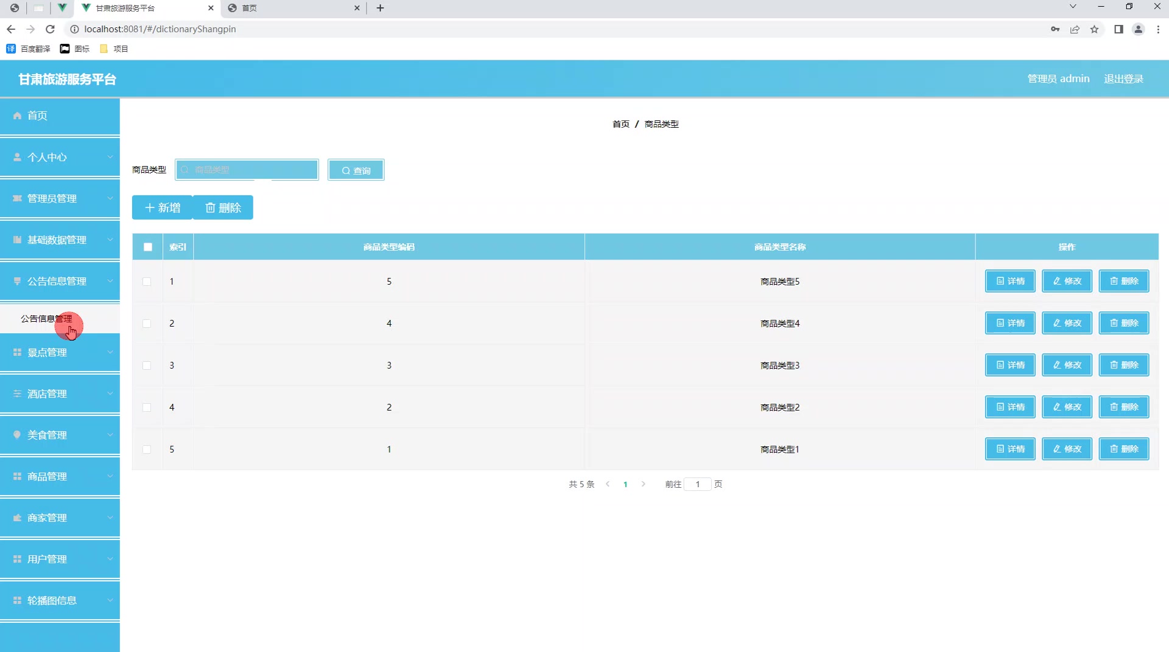1169x652 pixels.
Task: Open the 项目 bookmarks folder
Action: (x=114, y=49)
